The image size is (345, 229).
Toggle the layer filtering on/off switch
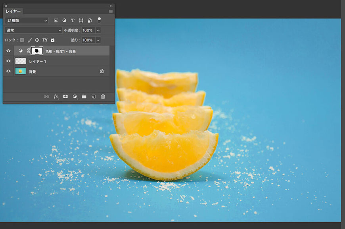tap(99, 19)
